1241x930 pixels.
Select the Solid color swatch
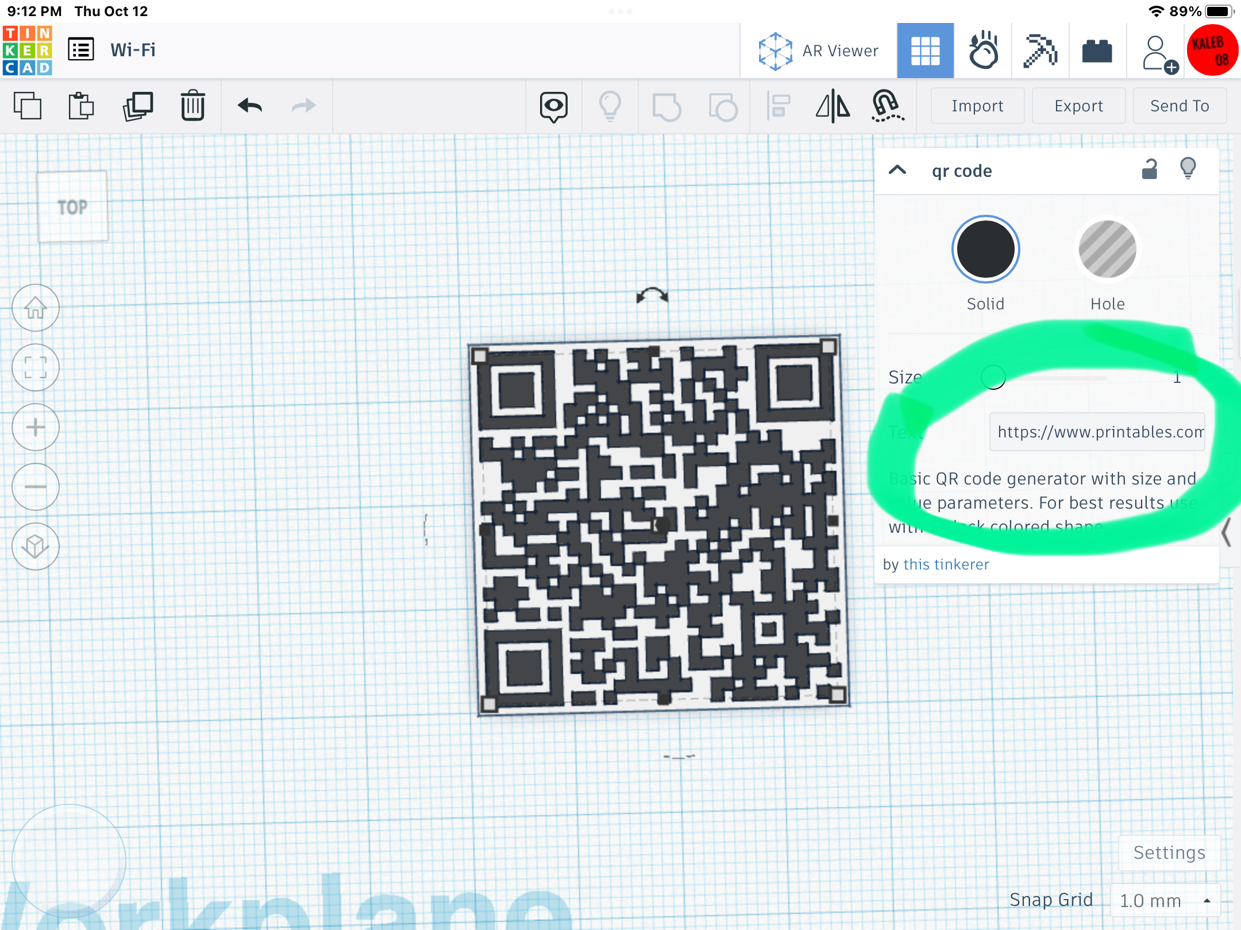pos(985,249)
